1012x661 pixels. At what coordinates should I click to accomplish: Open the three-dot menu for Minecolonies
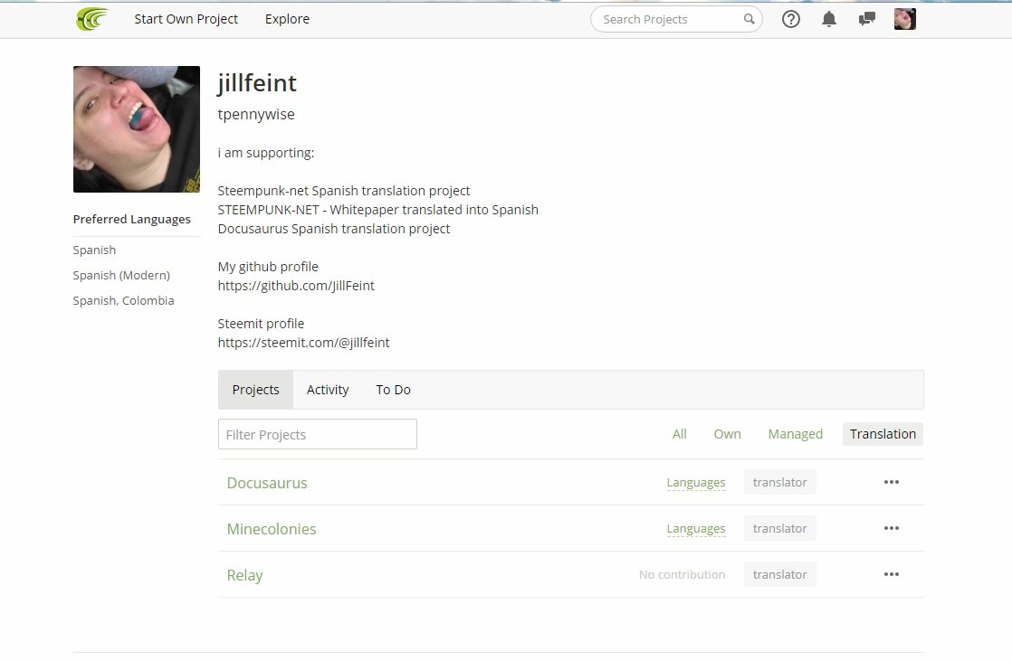tap(892, 528)
